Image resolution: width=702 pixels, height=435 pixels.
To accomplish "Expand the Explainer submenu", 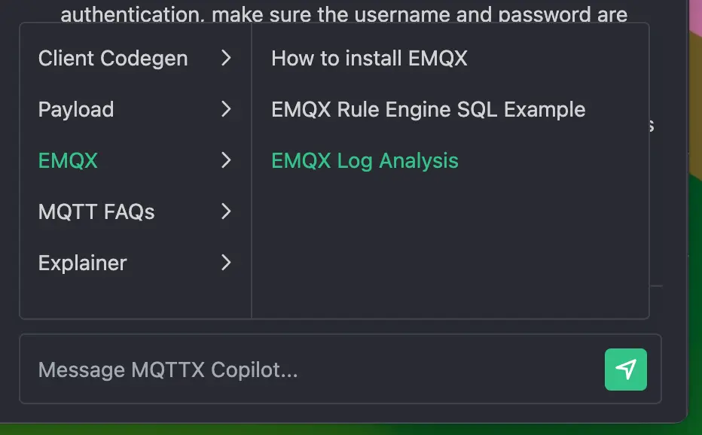I will 226,263.
